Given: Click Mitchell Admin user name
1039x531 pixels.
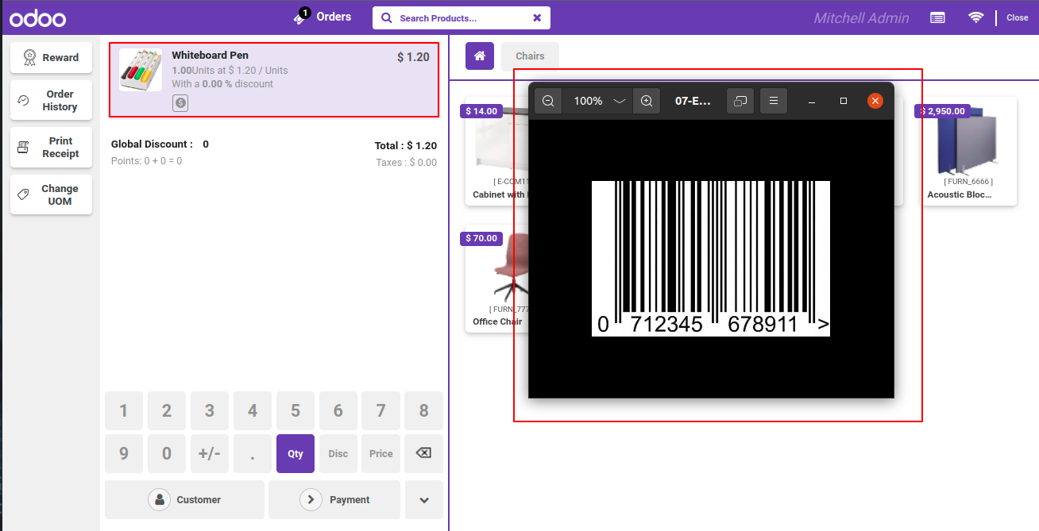Looking at the screenshot, I should pyautogui.click(x=861, y=17).
